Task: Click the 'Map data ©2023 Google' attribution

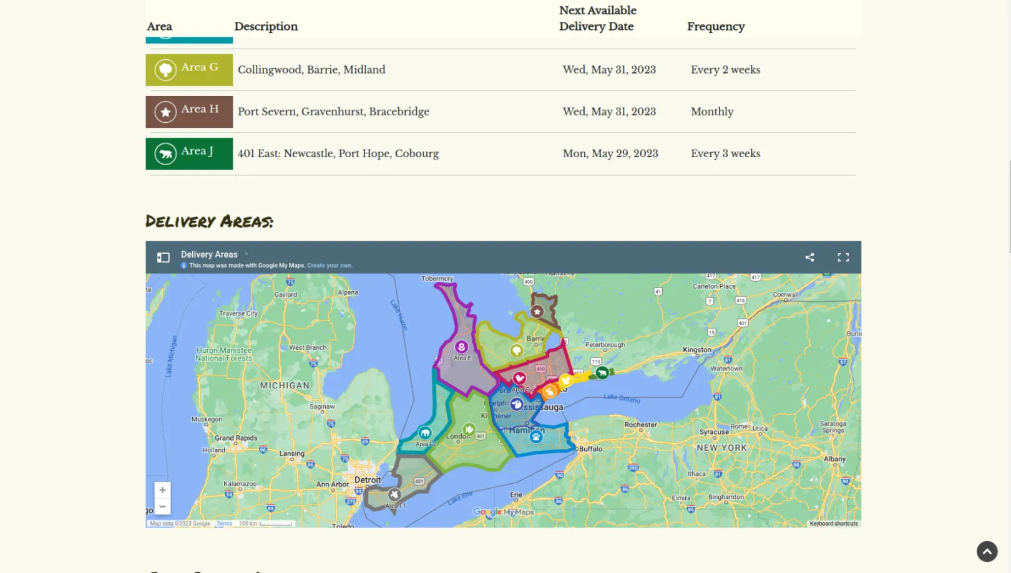Action: (180, 524)
